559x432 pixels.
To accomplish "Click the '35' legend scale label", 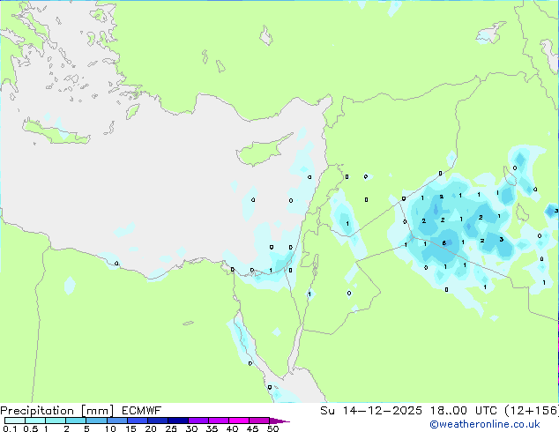I will click(x=212, y=428).
